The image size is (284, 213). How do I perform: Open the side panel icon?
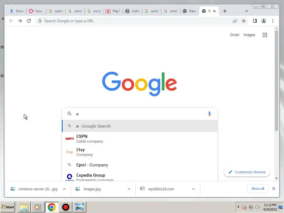255,21
